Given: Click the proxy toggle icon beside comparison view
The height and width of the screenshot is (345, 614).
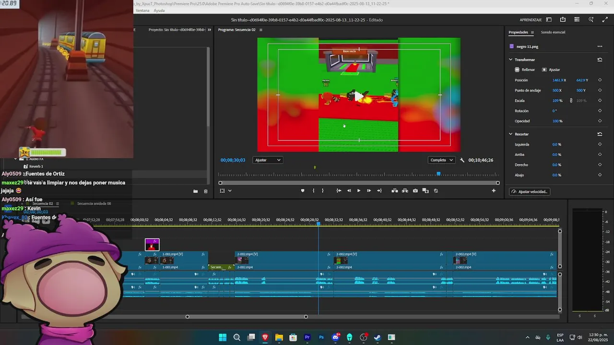Looking at the screenshot, I should [436, 191].
